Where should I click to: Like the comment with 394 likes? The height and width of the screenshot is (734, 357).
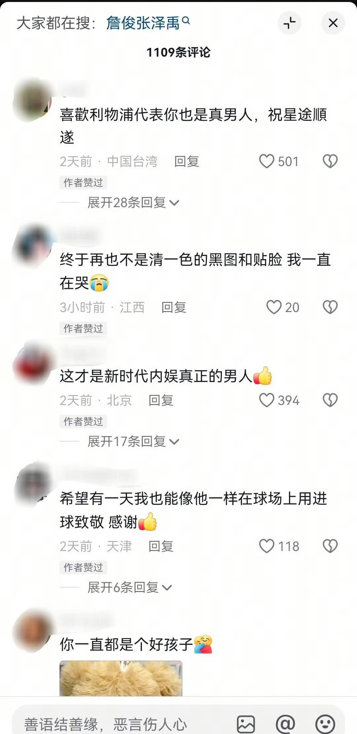267,400
